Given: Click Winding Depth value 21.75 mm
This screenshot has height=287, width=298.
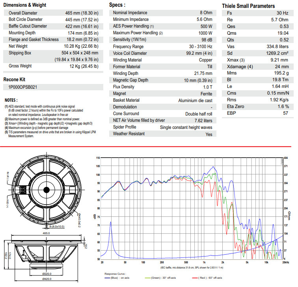Looking at the screenshot, I should [203, 73].
